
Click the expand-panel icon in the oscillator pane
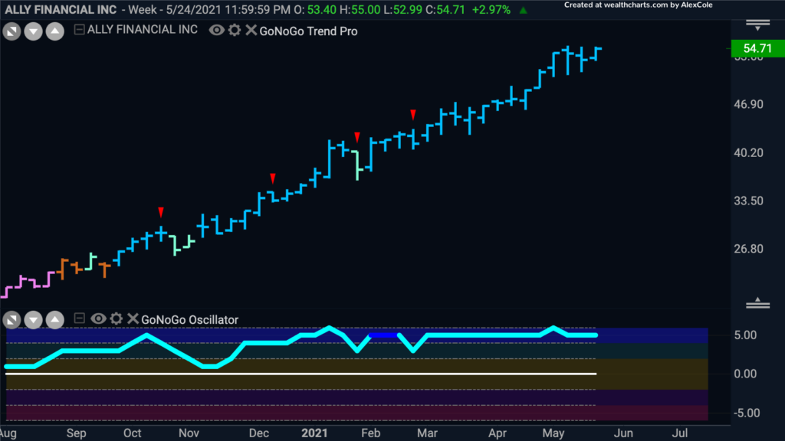11,319
